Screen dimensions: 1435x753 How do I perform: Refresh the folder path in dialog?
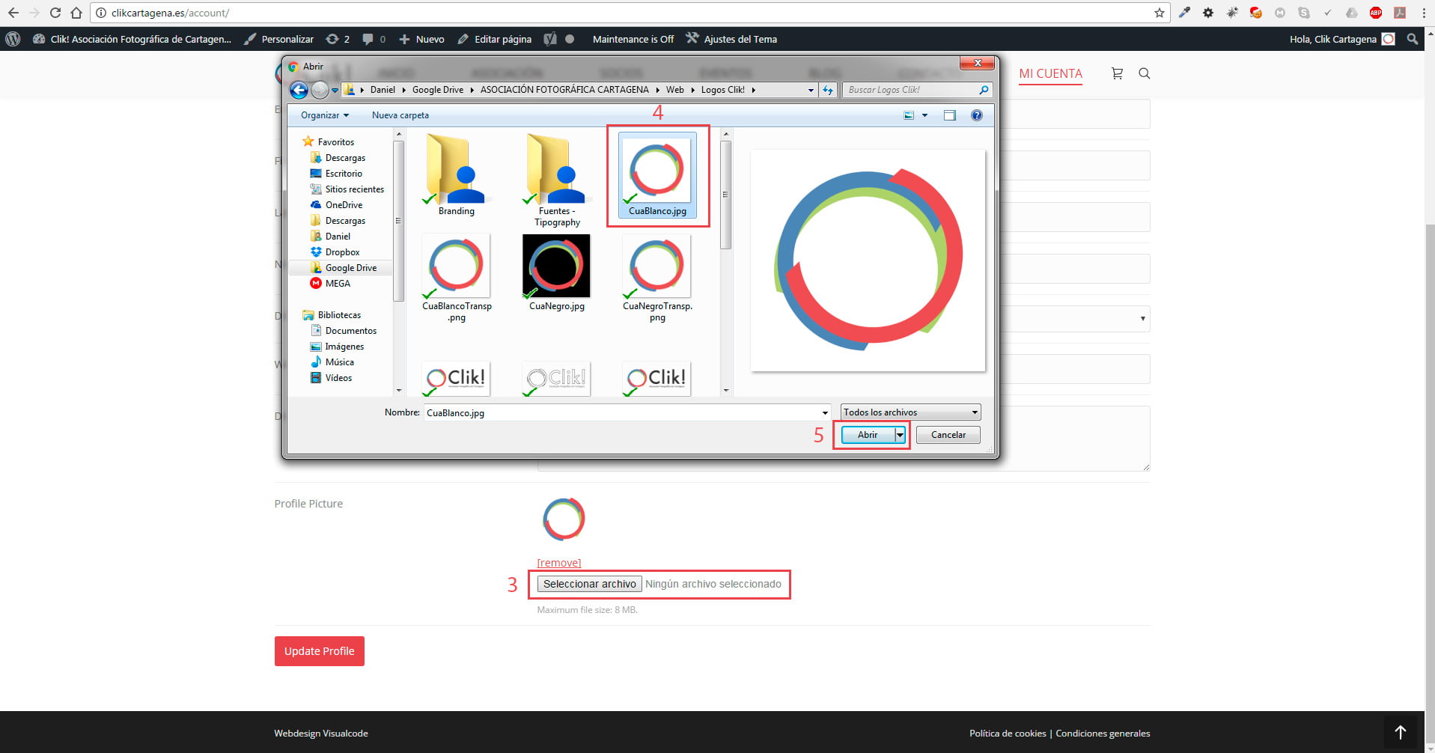point(827,90)
